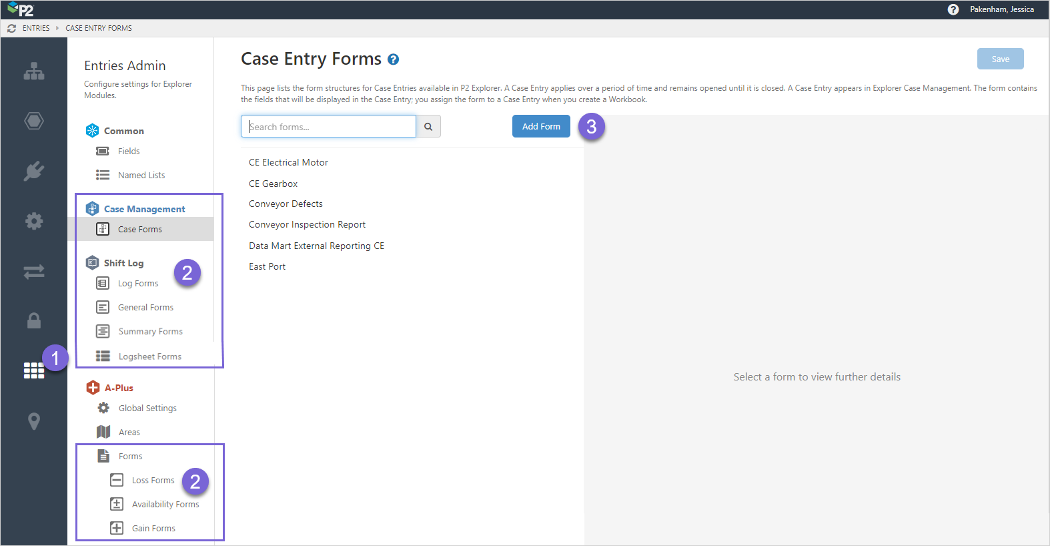Click the grid entries sidebar icon

[x=34, y=371]
